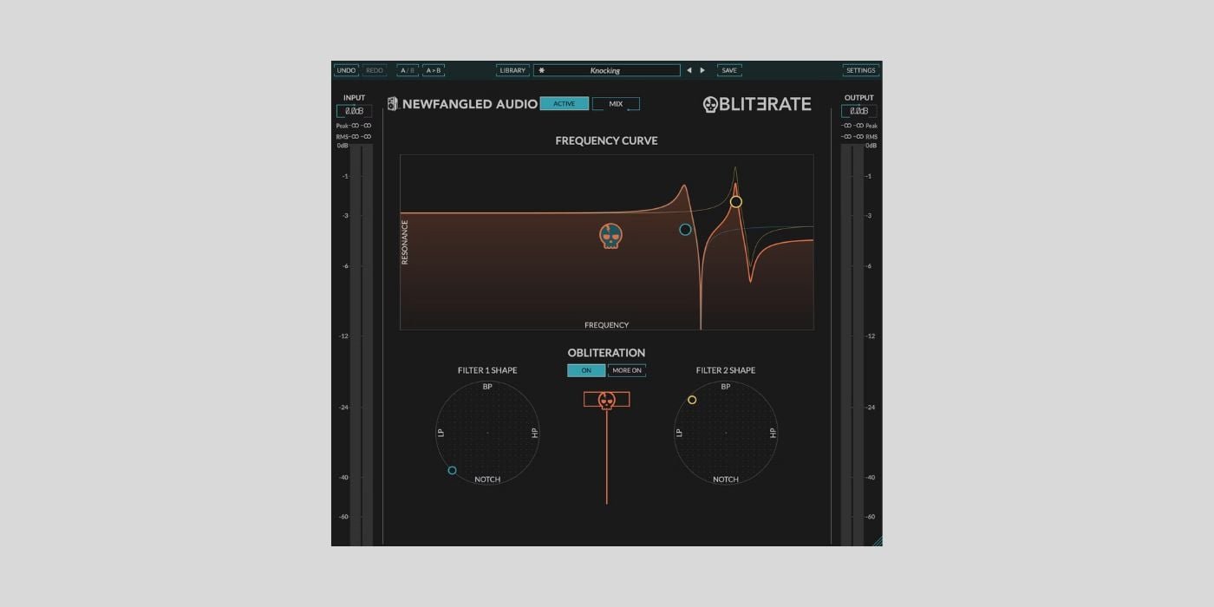Open the Knocking preset name field
The height and width of the screenshot is (607, 1214).
[x=607, y=70]
